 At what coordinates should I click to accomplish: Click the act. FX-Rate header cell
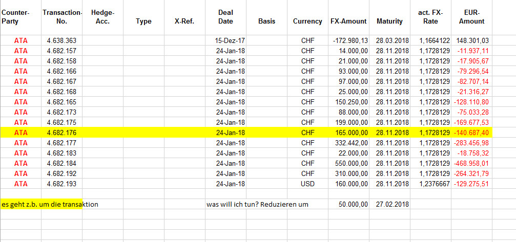[431, 17]
